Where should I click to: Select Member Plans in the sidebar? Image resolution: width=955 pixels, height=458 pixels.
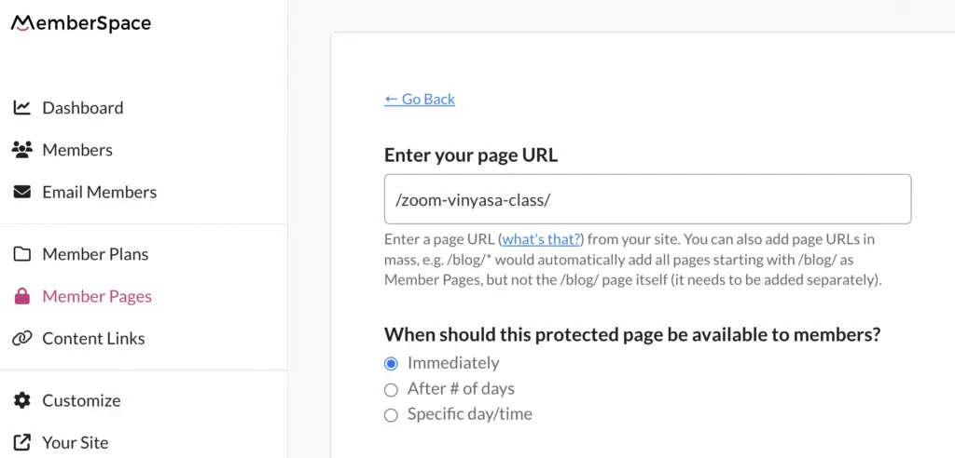[x=95, y=253]
